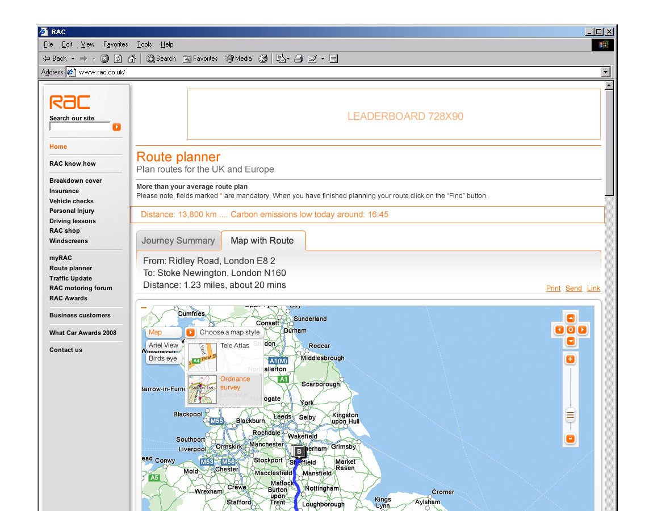Pan the map right with arrow button

(x=582, y=330)
